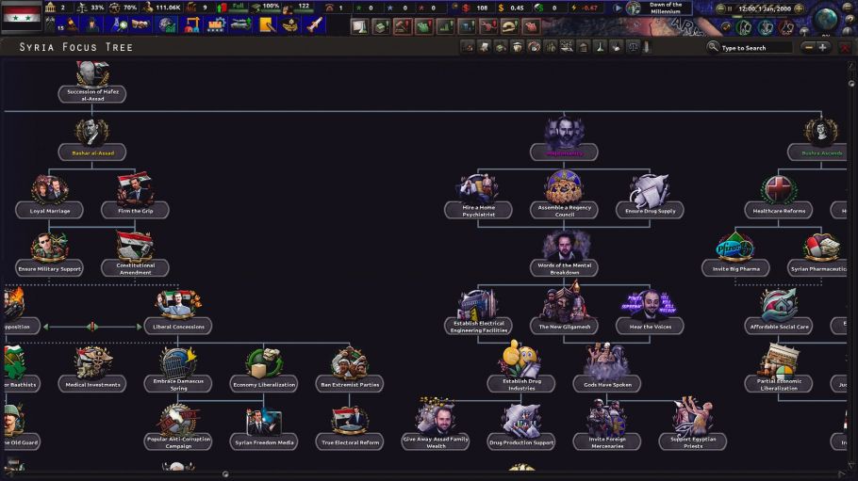Screen dimensions: 858x481
Task: Toggle the second focus filter icon
Action: 485,48
